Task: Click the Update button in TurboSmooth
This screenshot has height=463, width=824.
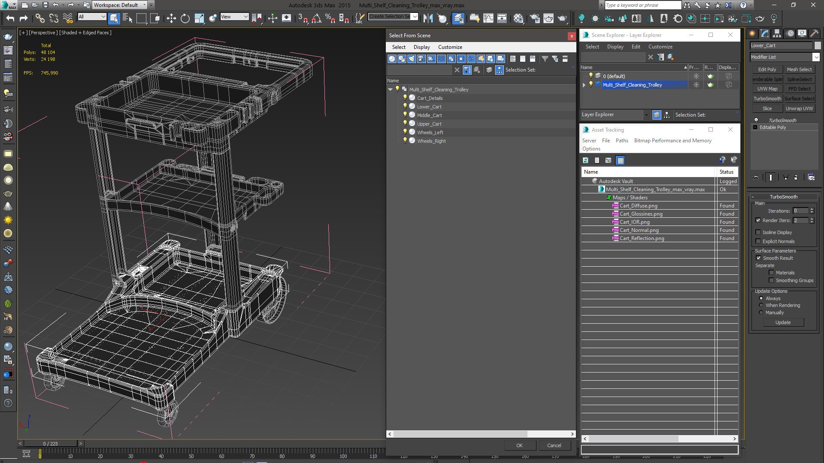Action: pyautogui.click(x=783, y=322)
